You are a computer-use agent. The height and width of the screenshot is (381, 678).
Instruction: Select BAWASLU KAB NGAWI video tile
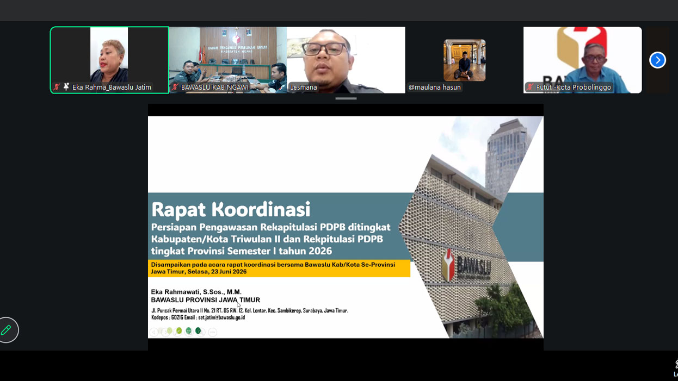pos(228,60)
